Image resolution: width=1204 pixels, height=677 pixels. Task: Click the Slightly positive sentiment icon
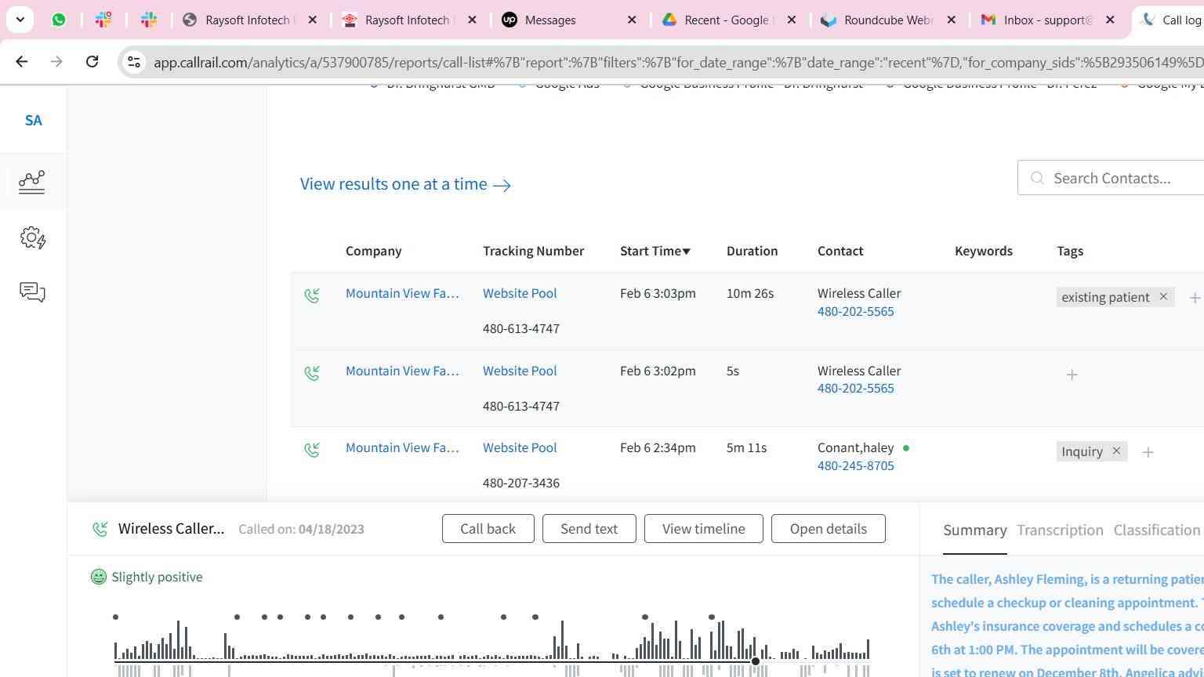(99, 577)
